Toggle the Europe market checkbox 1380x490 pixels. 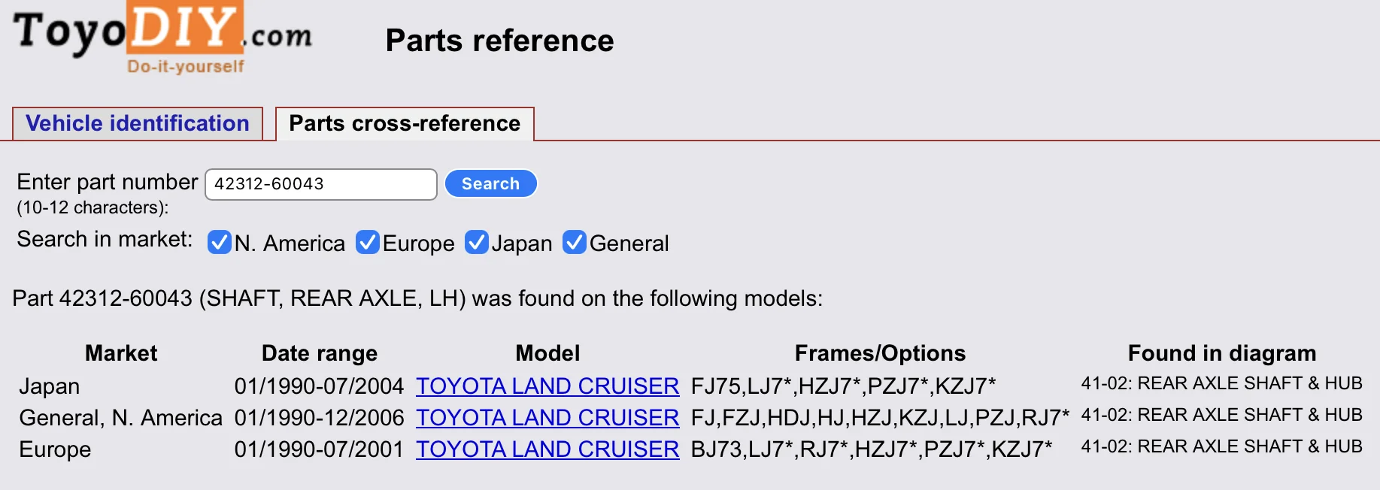367,243
